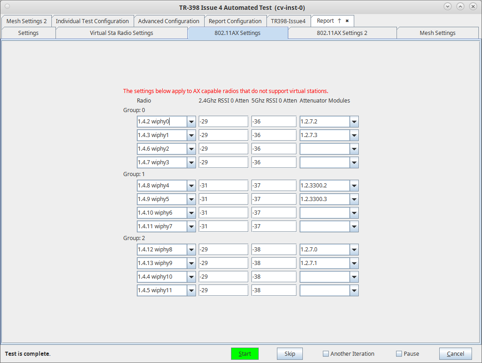482x363 pixels.
Task: Open the 1.4.5 wiphy11 radio dropdown arrow
Action: coord(191,290)
